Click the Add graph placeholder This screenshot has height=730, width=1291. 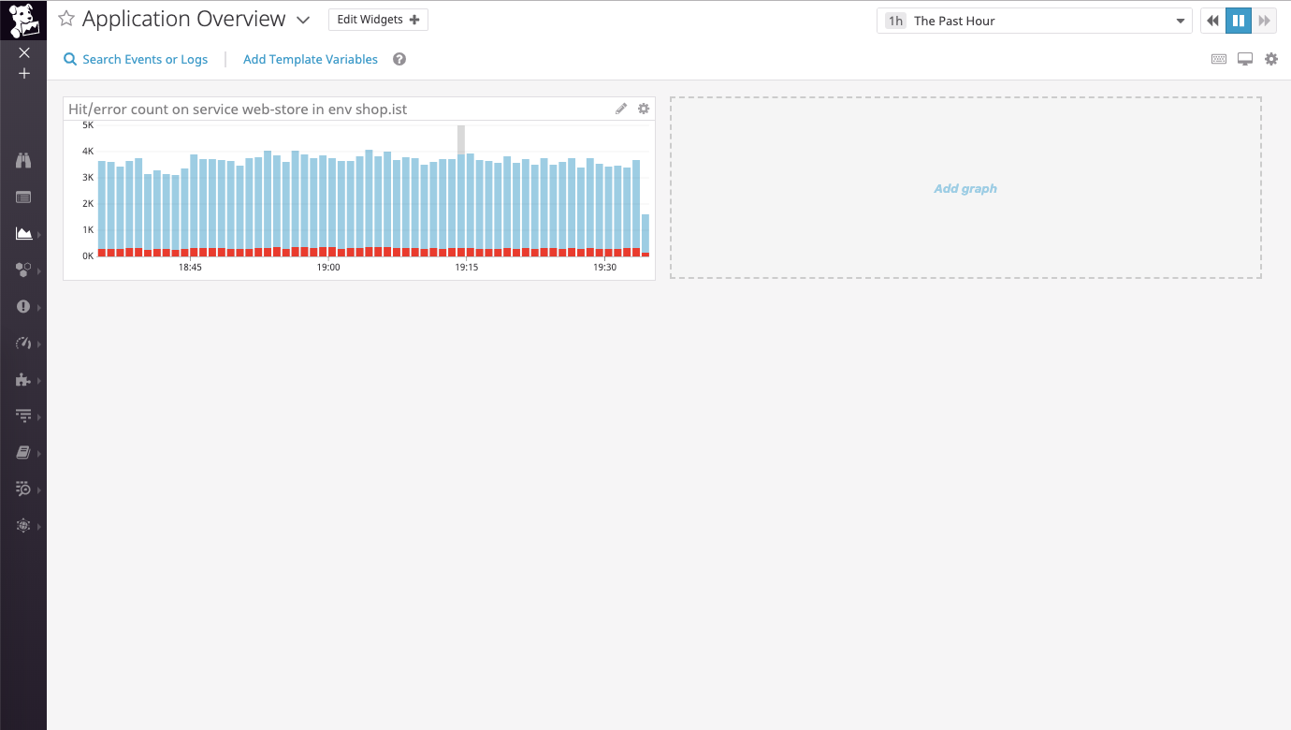965,188
